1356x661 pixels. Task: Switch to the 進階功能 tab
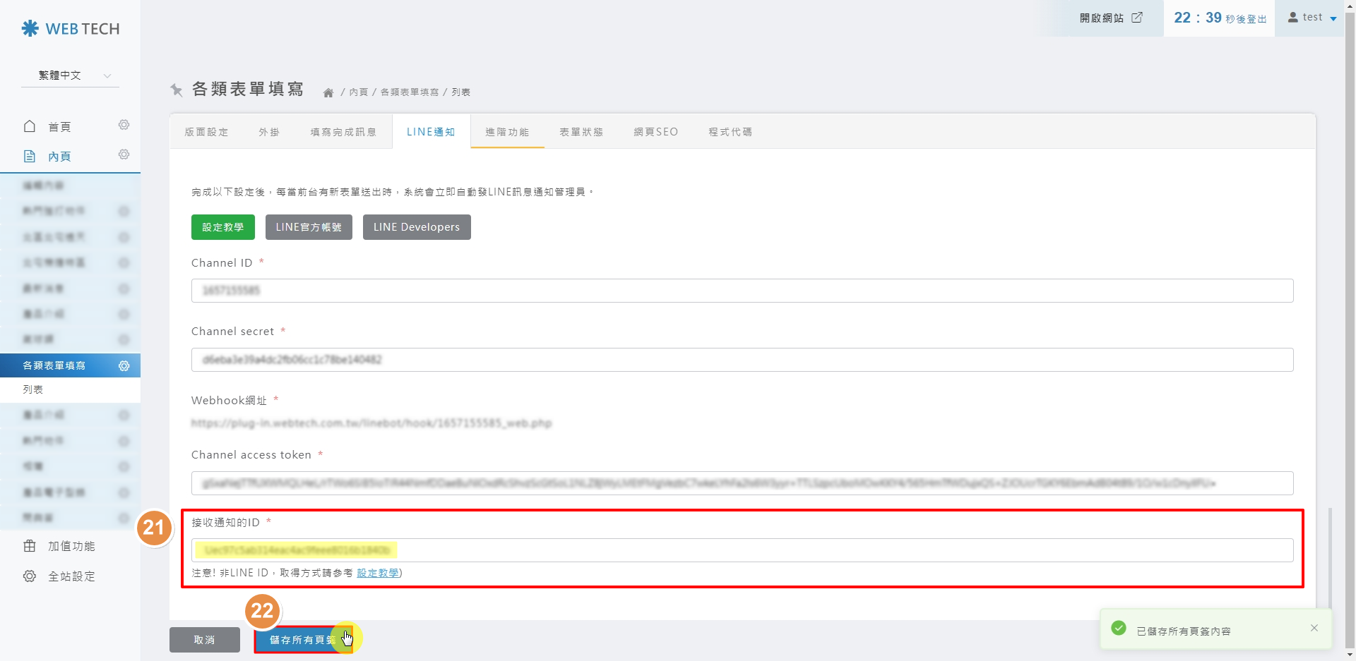coord(507,132)
